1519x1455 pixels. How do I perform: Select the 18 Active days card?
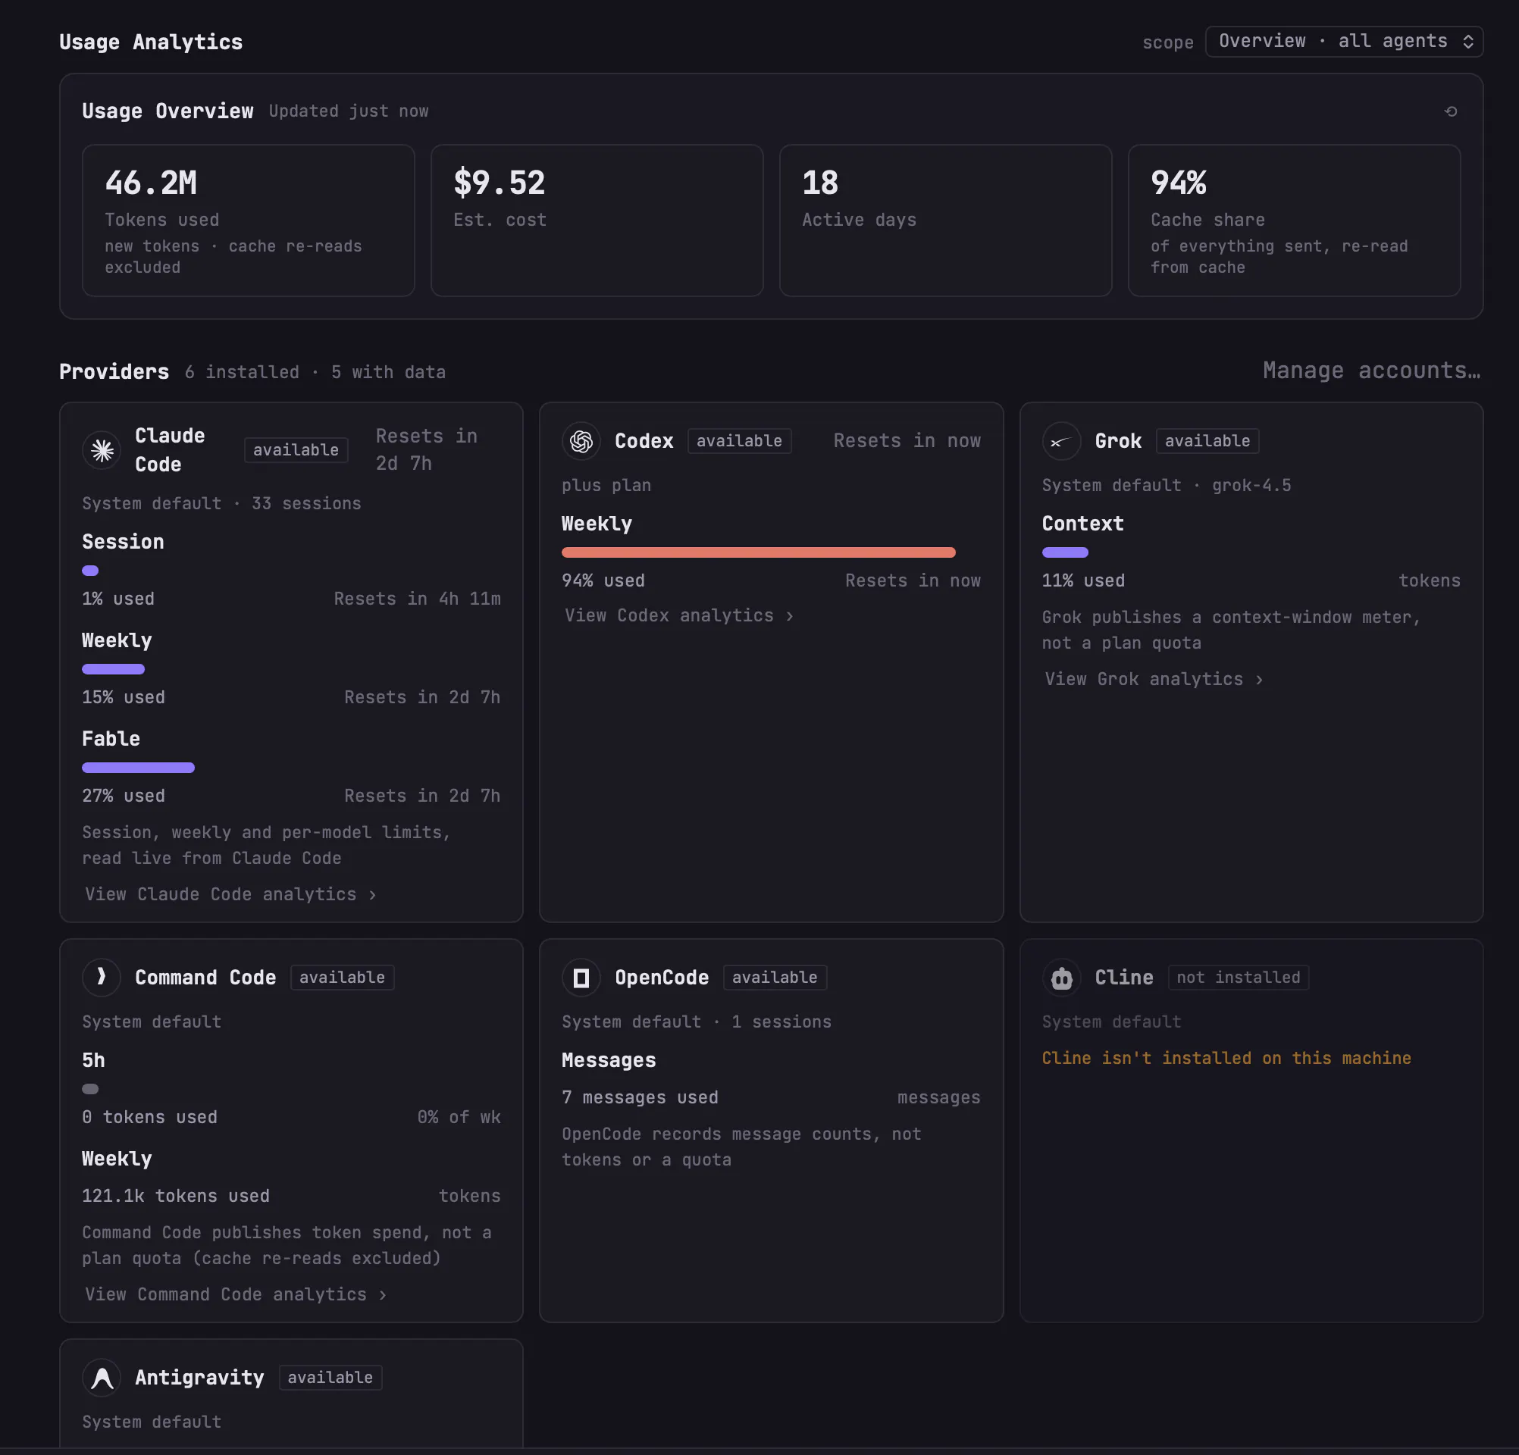point(945,220)
